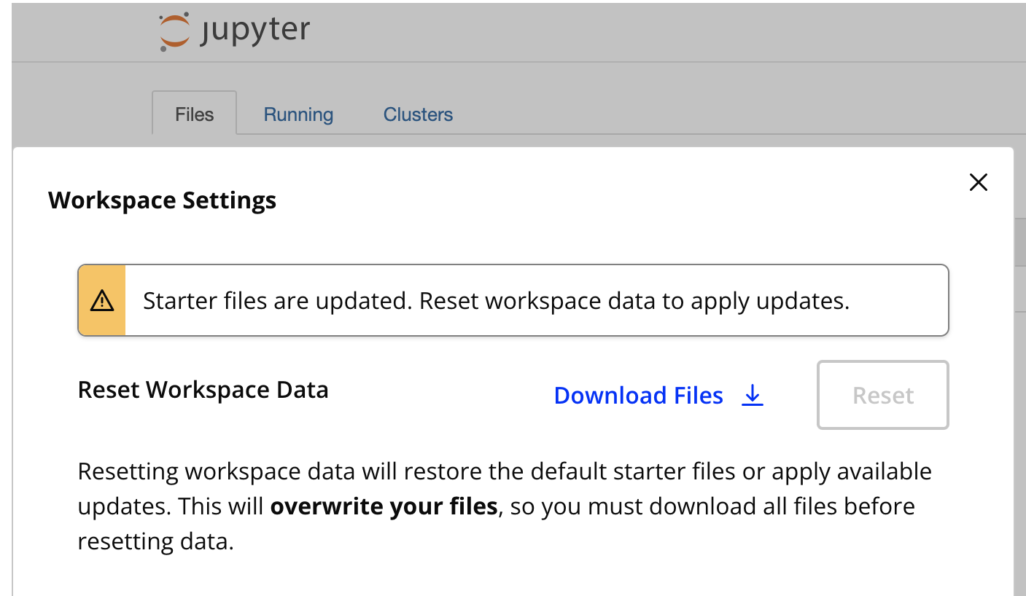The width and height of the screenshot is (1026, 596).
Task: Select the grey Jupyter header bar
Action: (x=583, y=32)
